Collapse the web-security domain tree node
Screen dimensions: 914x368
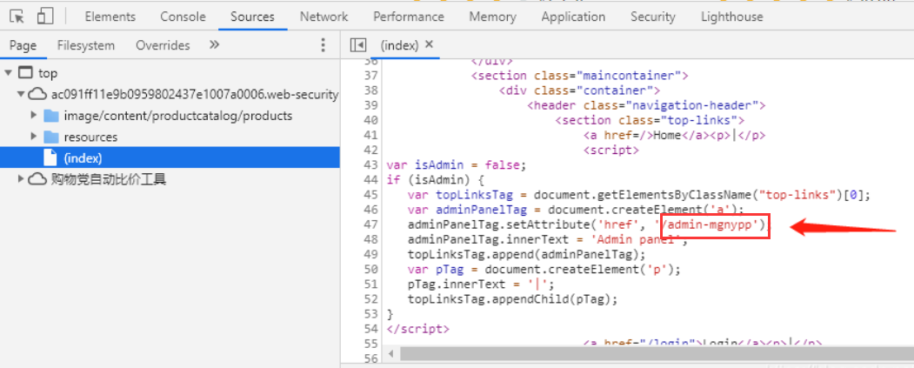pos(21,94)
